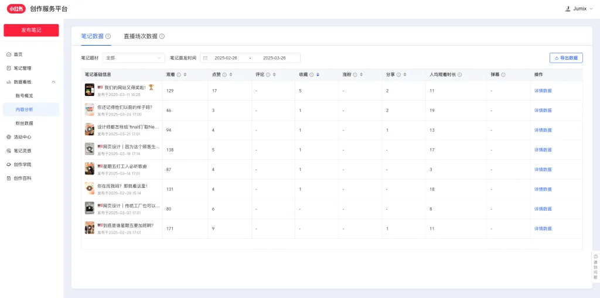Open 详情数据 for 设计师都怎样给 note
The width and height of the screenshot is (600, 298).
[543, 130]
